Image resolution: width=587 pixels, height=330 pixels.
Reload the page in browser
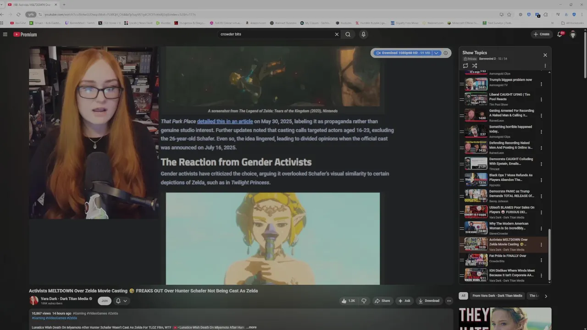(x=18, y=14)
